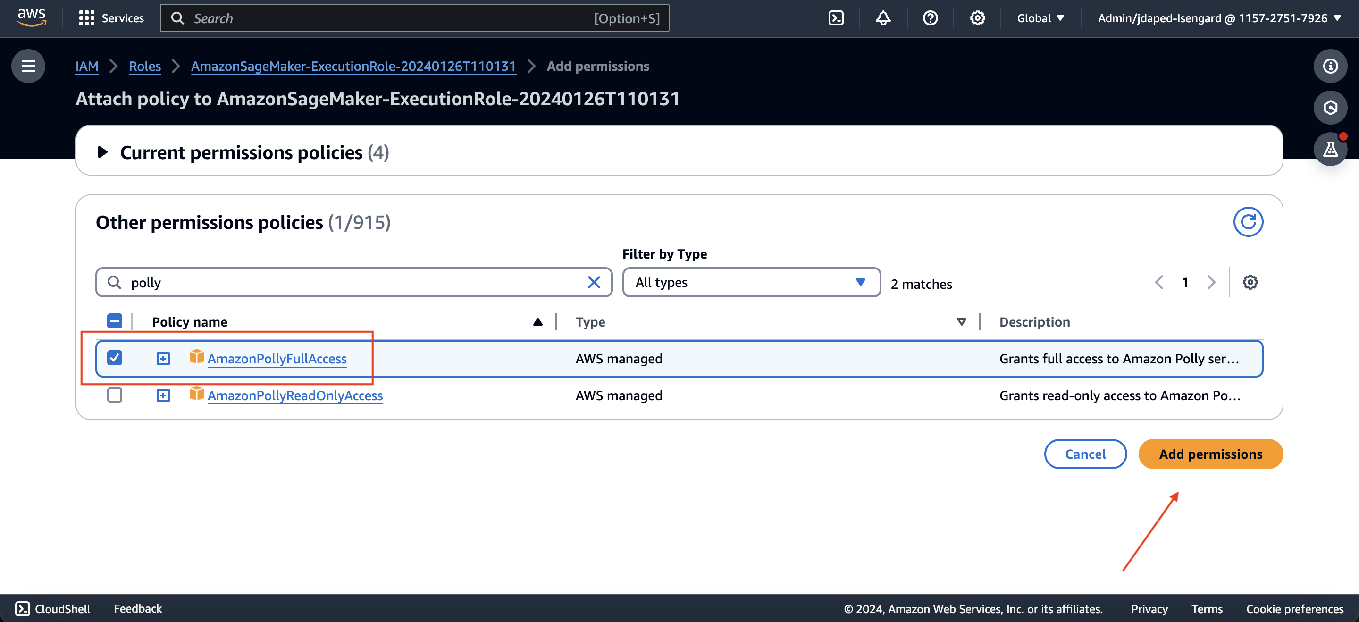The width and height of the screenshot is (1359, 622).
Task: Refresh the other permissions policies list
Action: click(x=1248, y=222)
